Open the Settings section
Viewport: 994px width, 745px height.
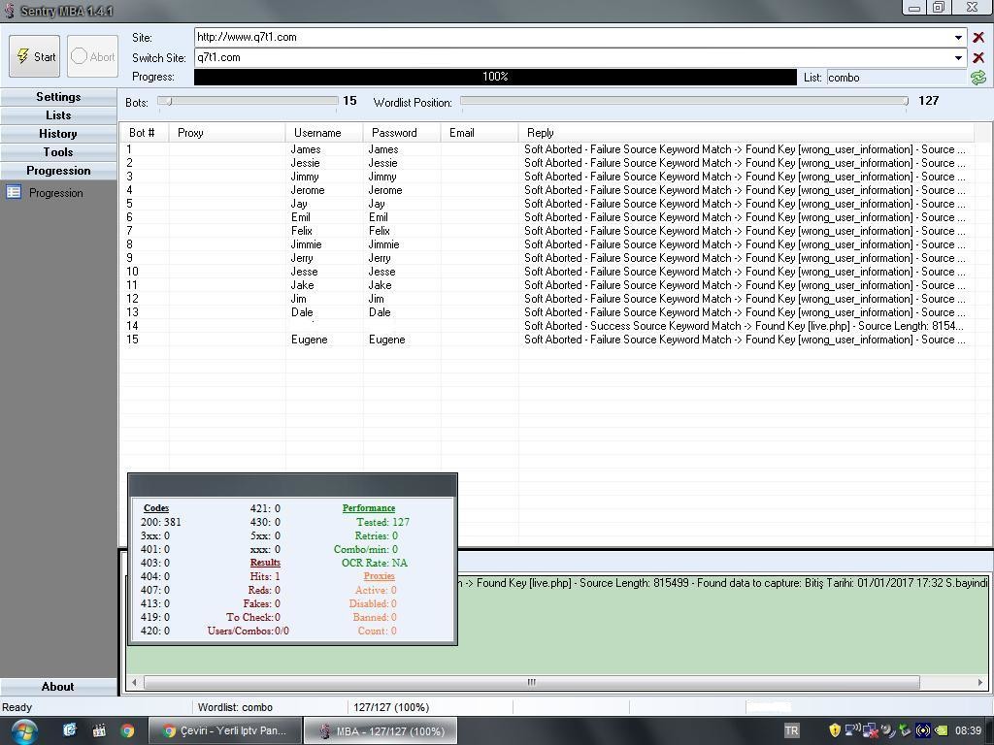(x=58, y=97)
